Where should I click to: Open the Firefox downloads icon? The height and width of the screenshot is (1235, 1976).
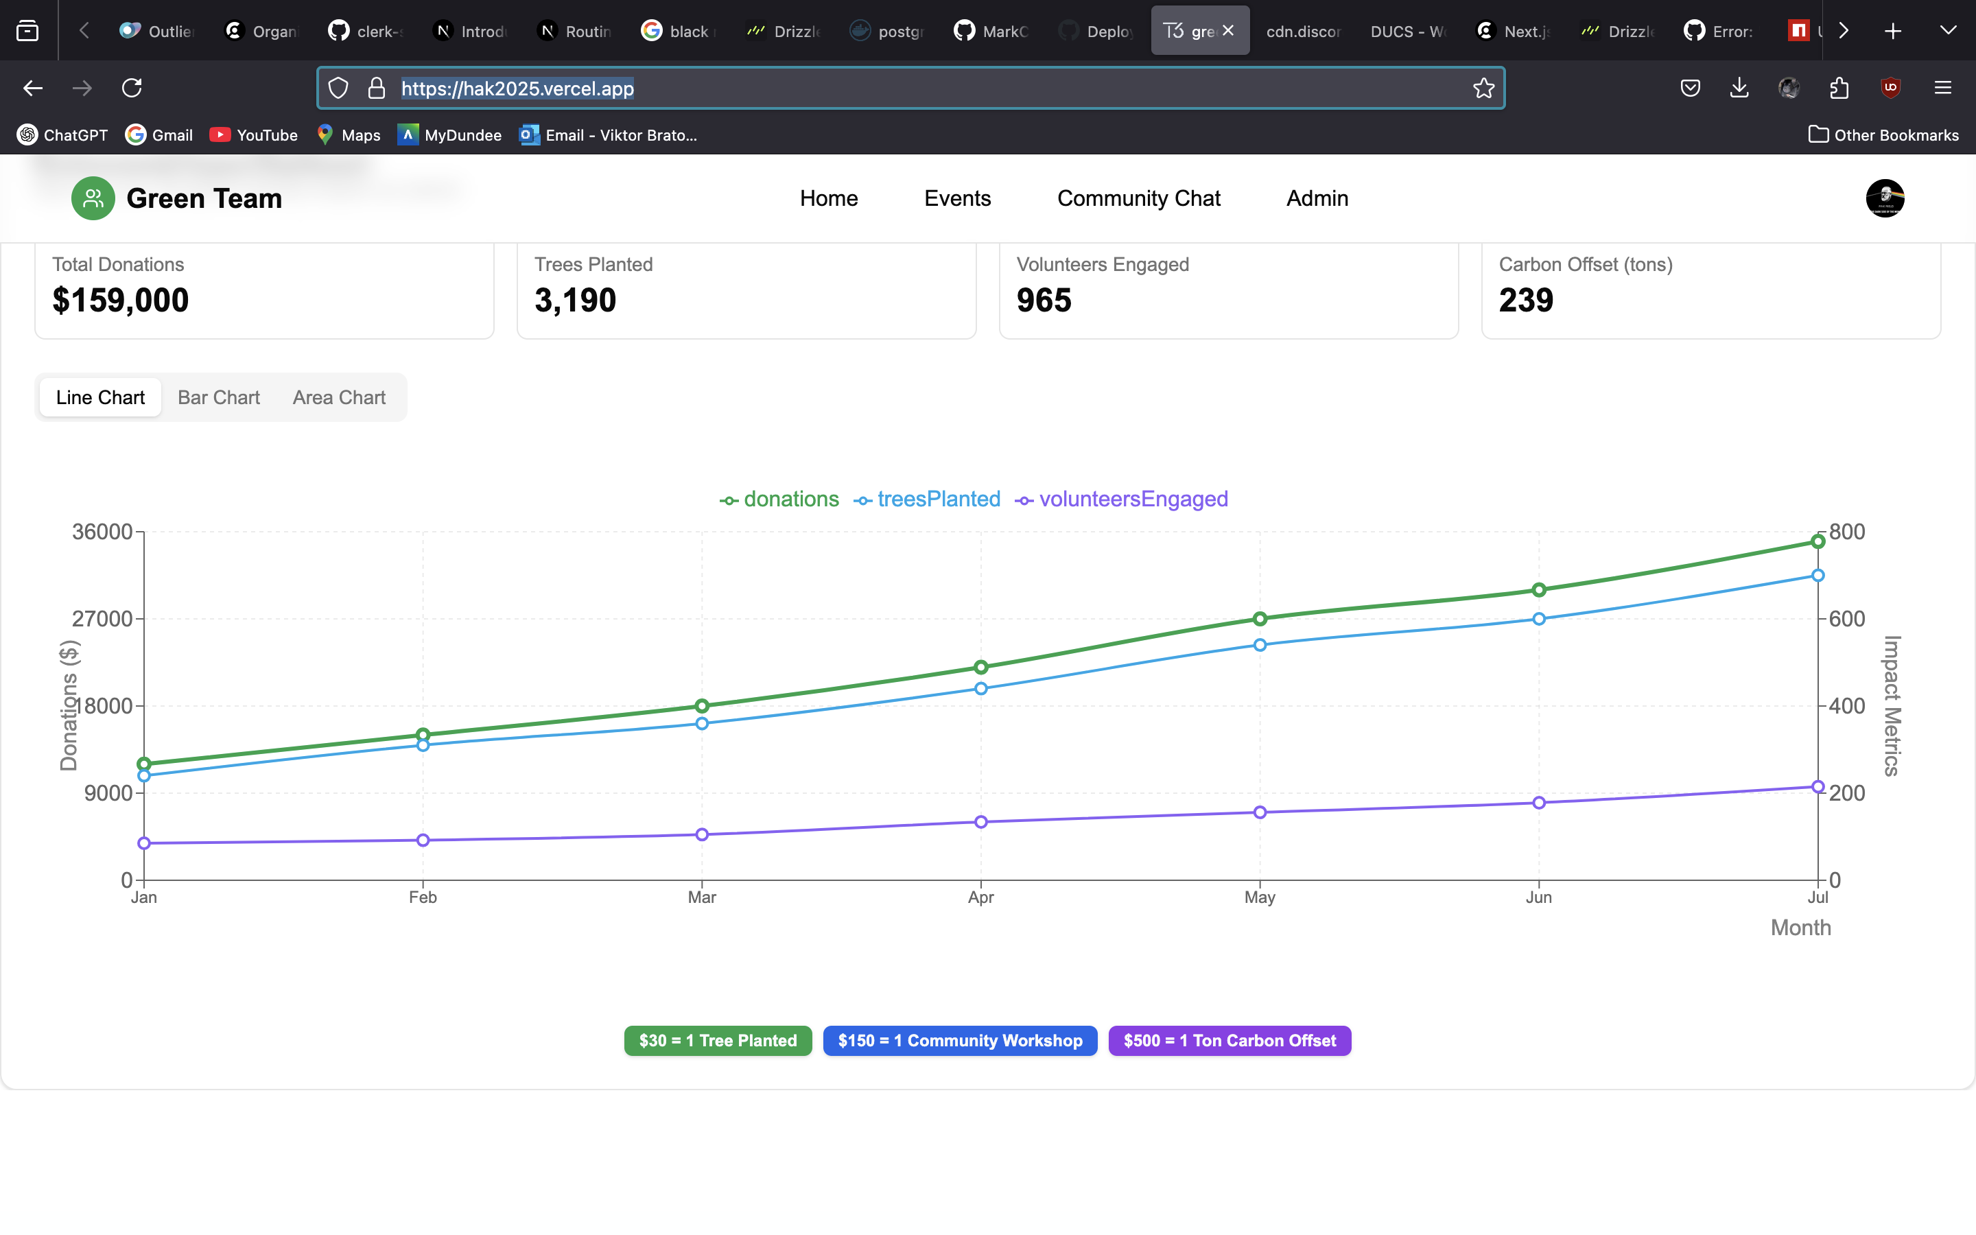click(1739, 87)
